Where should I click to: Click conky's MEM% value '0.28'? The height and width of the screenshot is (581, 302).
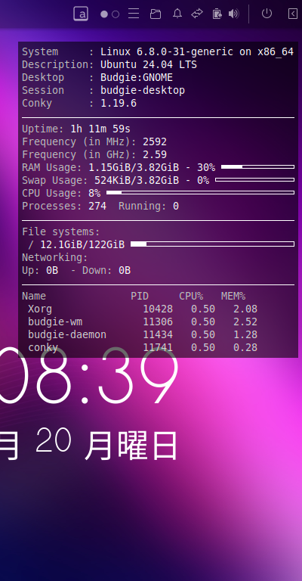[245, 347]
